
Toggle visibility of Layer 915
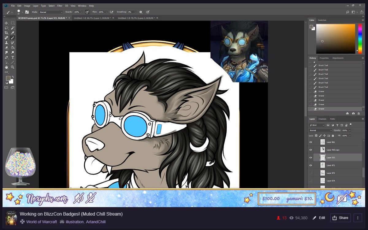point(311,157)
